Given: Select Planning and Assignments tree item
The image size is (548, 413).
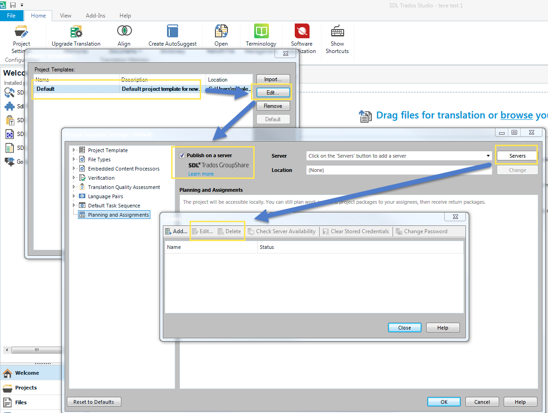Looking at the screenshot, I should coord(119,215).
